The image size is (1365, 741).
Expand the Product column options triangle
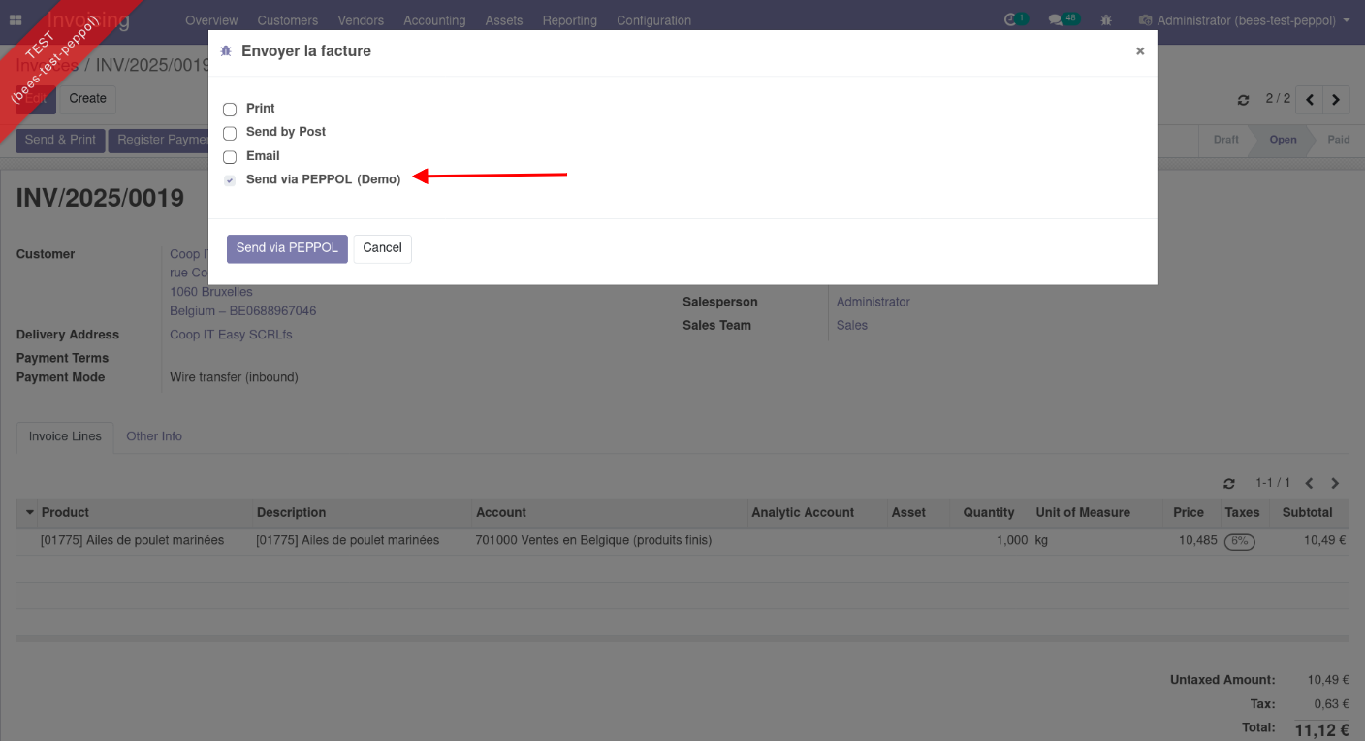(30, 512)
